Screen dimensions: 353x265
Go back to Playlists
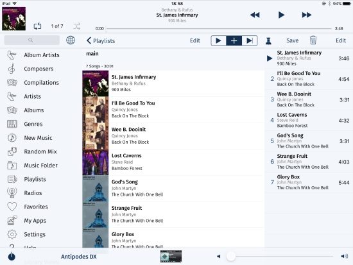point(101,41)
